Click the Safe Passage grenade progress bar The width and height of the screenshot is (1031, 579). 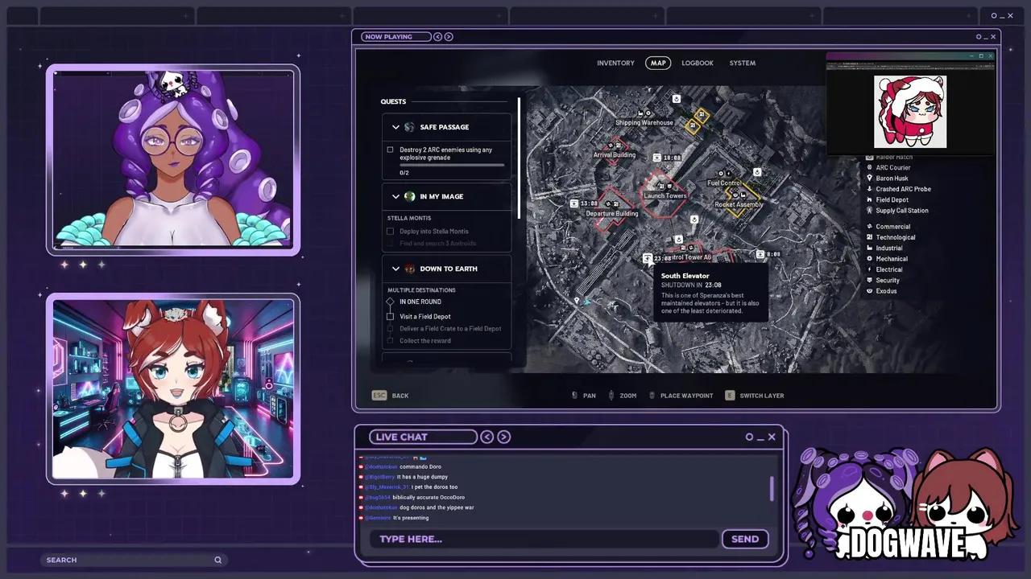point(452,165)
